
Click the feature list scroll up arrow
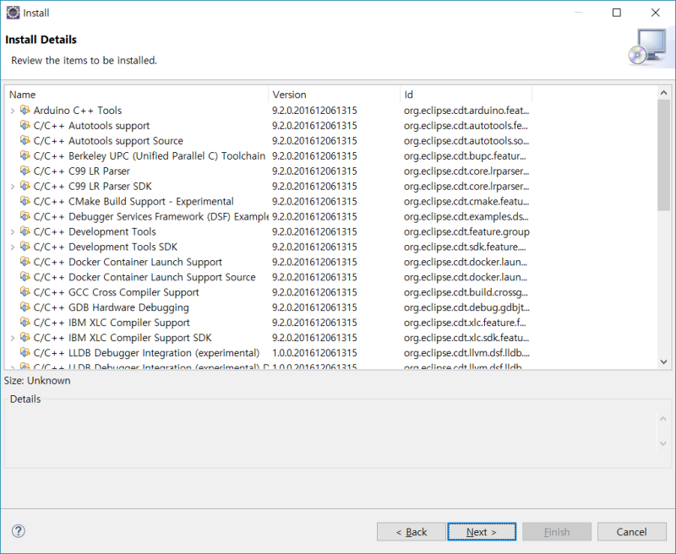pyautogui.click(x=664, y=93)
